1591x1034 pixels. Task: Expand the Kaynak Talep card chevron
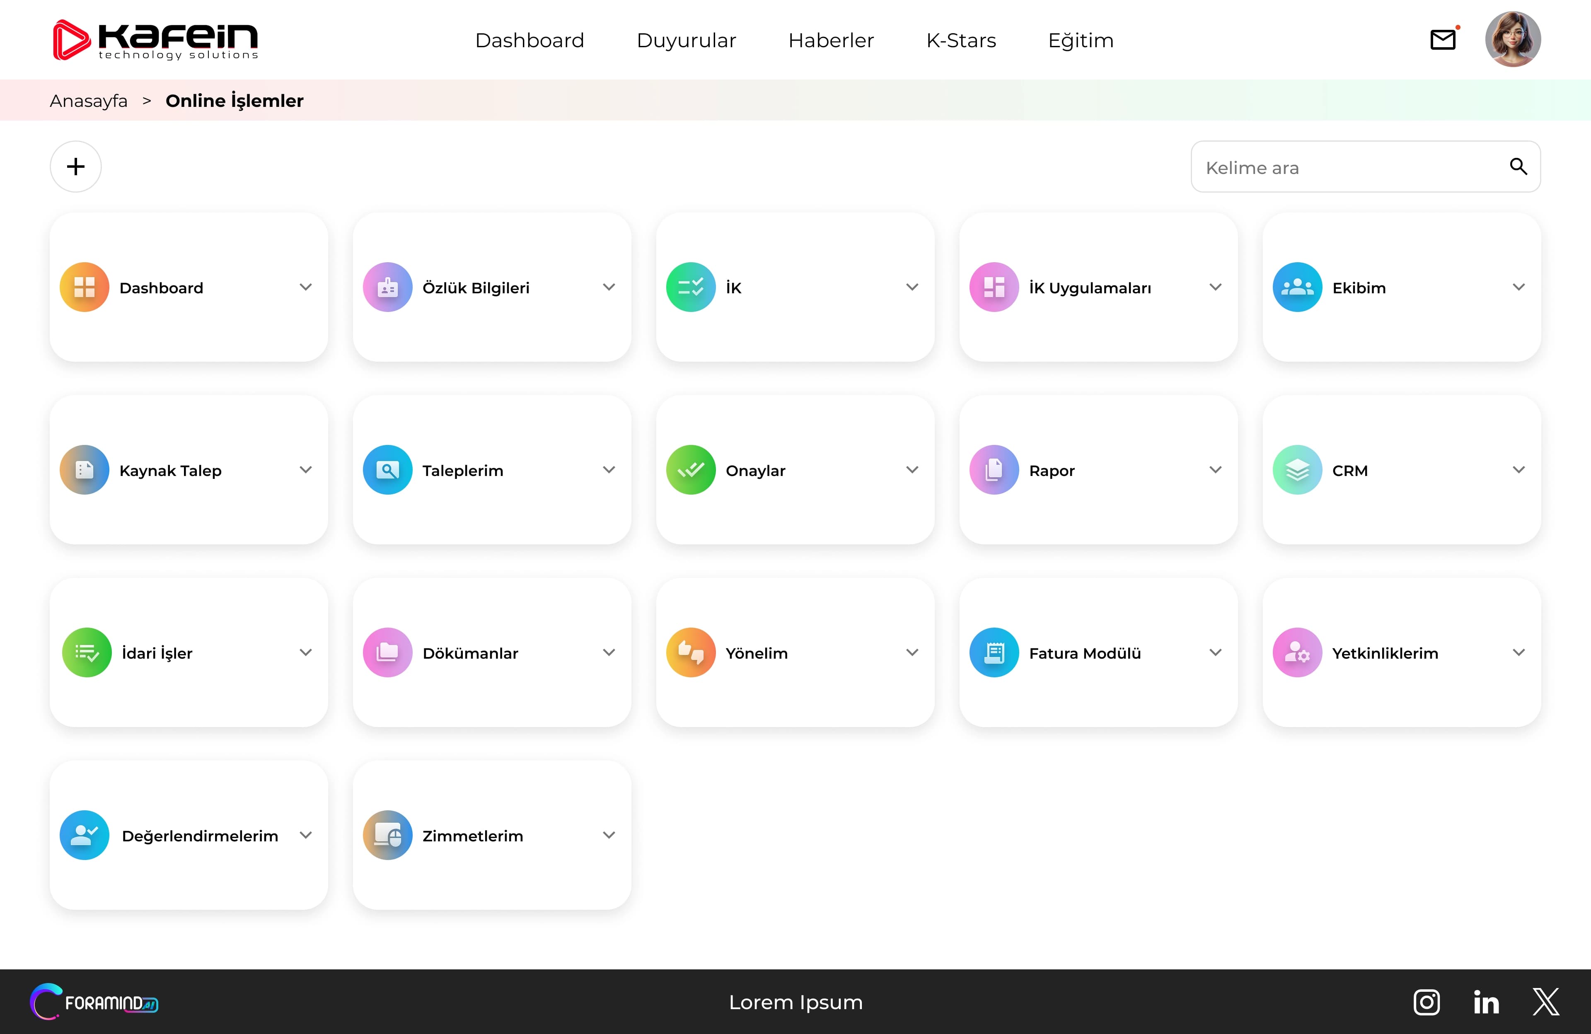click(x=305, y=470)
